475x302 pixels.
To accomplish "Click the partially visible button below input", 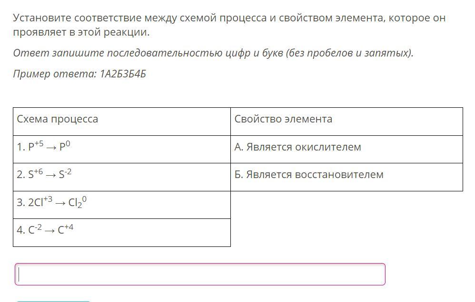I will tap(53, 300).
